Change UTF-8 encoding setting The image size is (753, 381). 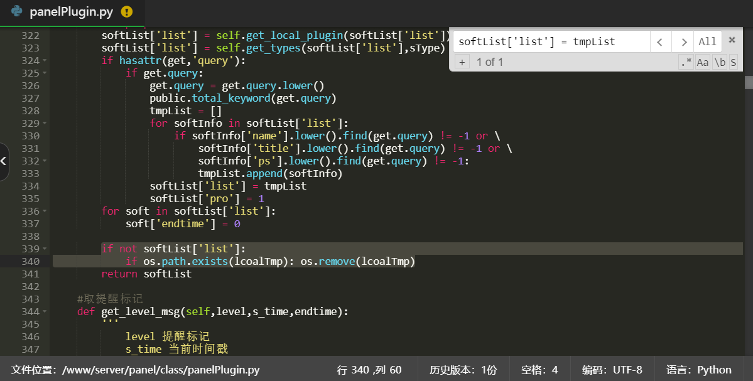612,370
